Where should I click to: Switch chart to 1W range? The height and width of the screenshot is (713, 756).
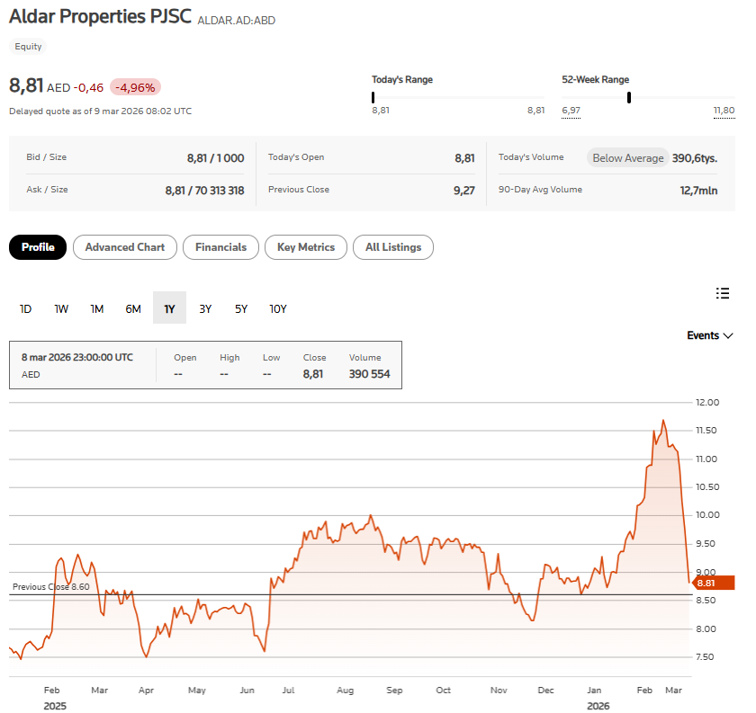(x=61, y=308)
